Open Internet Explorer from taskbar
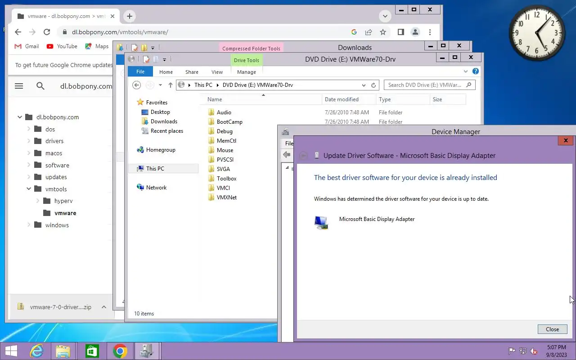576x360 pixels. pyautogui.click(x=36, y=351)
